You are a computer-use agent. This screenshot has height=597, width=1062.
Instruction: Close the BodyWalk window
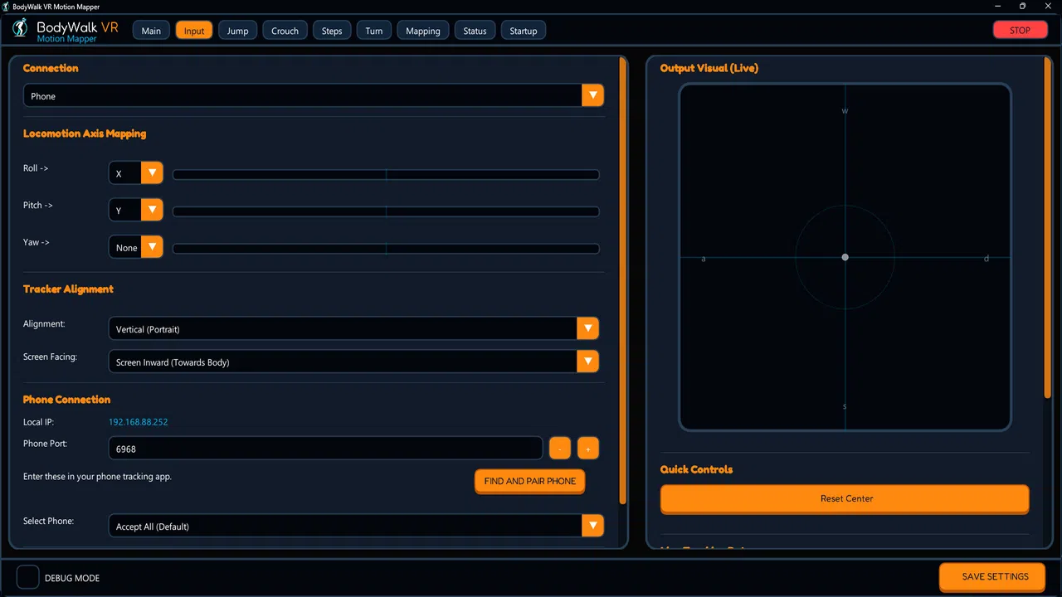click(x=1047, y=7)
